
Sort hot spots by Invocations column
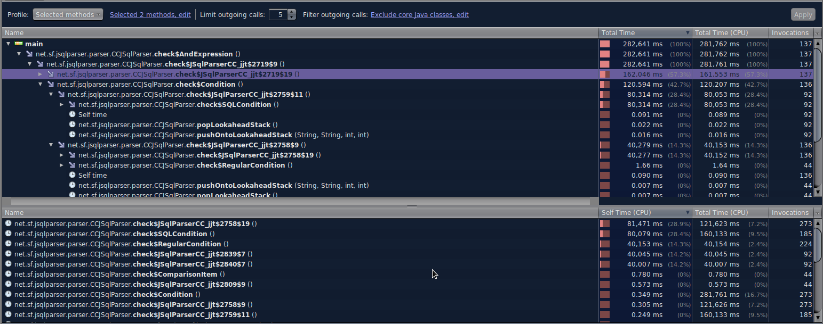coord(791,213)
